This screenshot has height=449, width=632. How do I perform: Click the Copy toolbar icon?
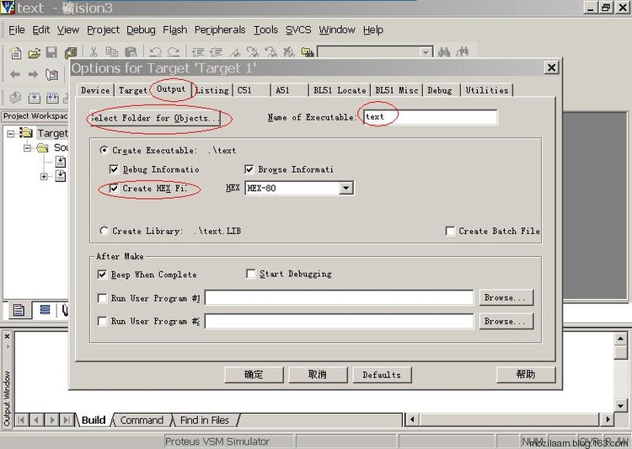(x=111, y=52)
